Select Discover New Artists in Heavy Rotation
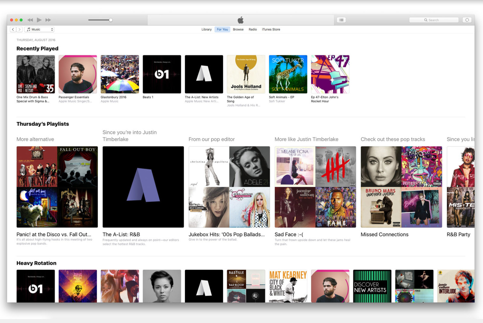Viewport: 483px width, 323px height. (372, 286)
